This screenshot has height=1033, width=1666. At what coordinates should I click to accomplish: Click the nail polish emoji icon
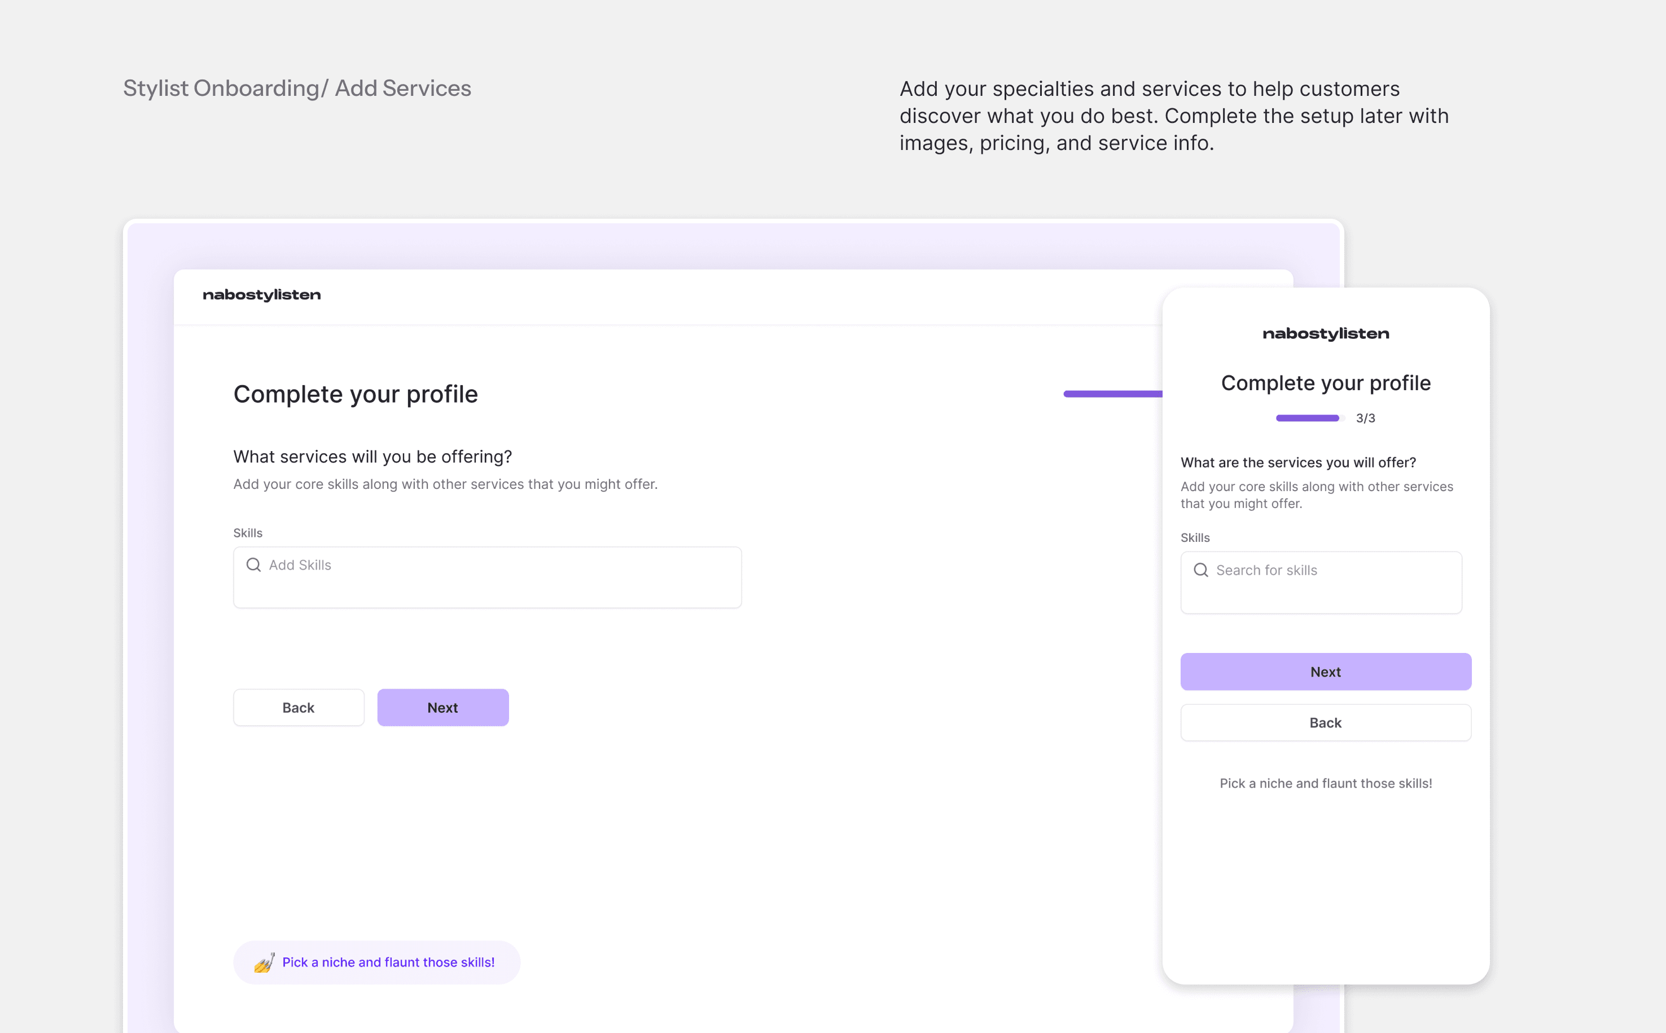click(264, 962)
